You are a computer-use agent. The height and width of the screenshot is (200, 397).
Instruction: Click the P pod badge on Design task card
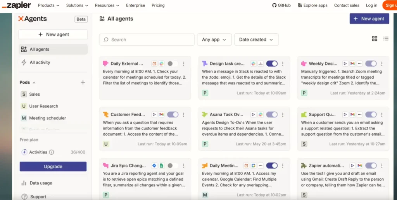205,93
